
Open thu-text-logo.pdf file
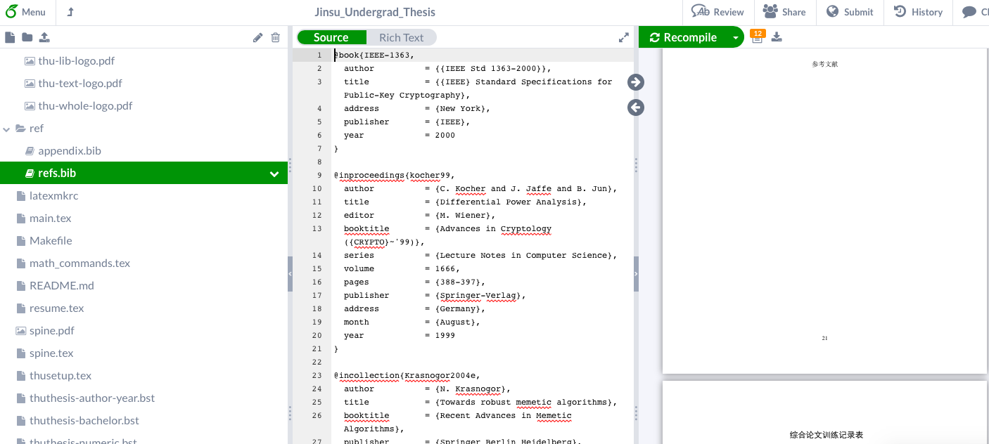point(80,84)
